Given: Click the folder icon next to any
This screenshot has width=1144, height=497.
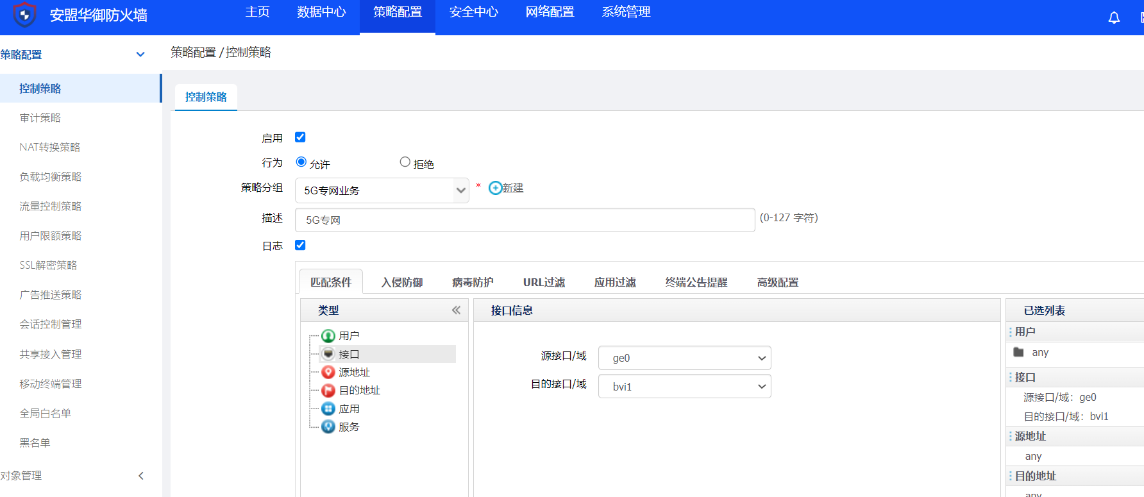Looking at the screenshot, I should tap(1018, 352).
